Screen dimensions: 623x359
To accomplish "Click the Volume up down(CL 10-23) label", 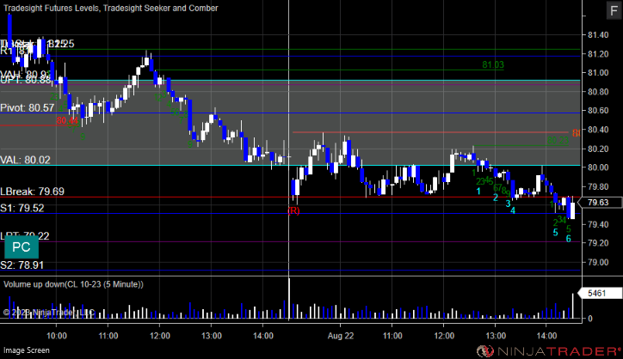I will (x=73, y=284).
